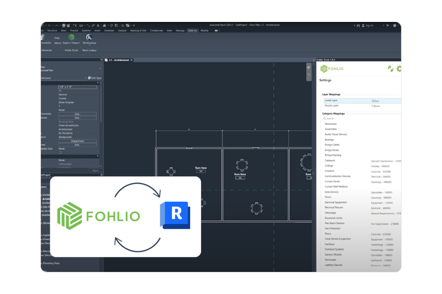Click the Edit Type icon in Properties
This screenshot has height=294, width=442.
tap(89, 78)
